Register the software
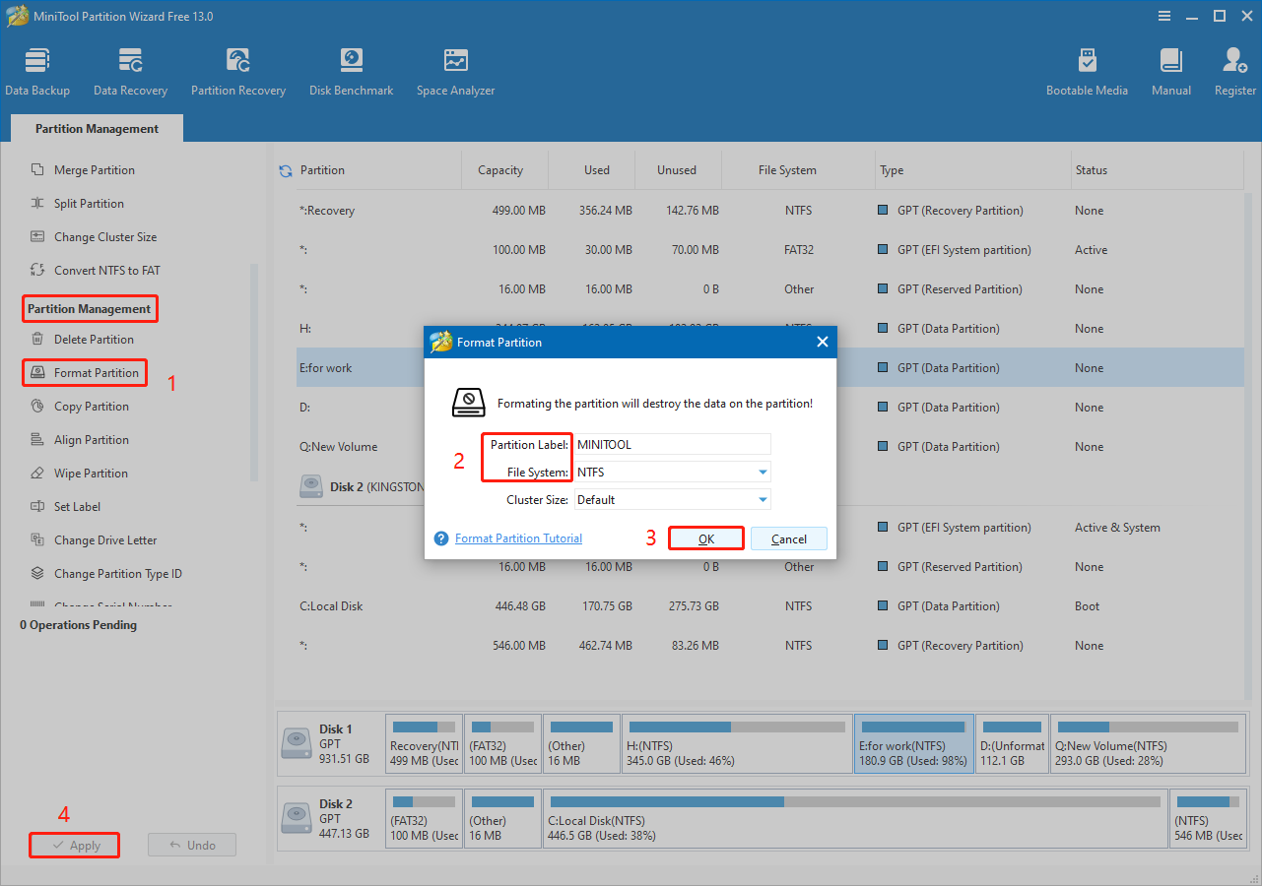This screenshot has height=886, width=1262. (1234, 69)
